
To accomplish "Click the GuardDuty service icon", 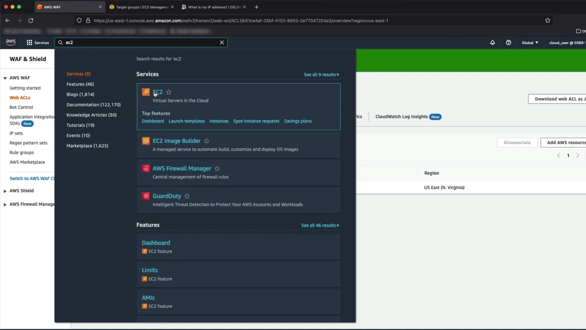I will point(146,196).
